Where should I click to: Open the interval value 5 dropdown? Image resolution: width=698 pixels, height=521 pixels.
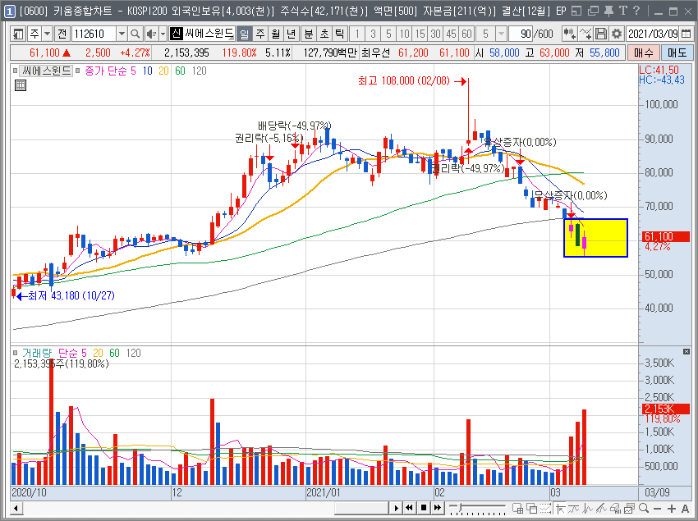click(501, 34)
